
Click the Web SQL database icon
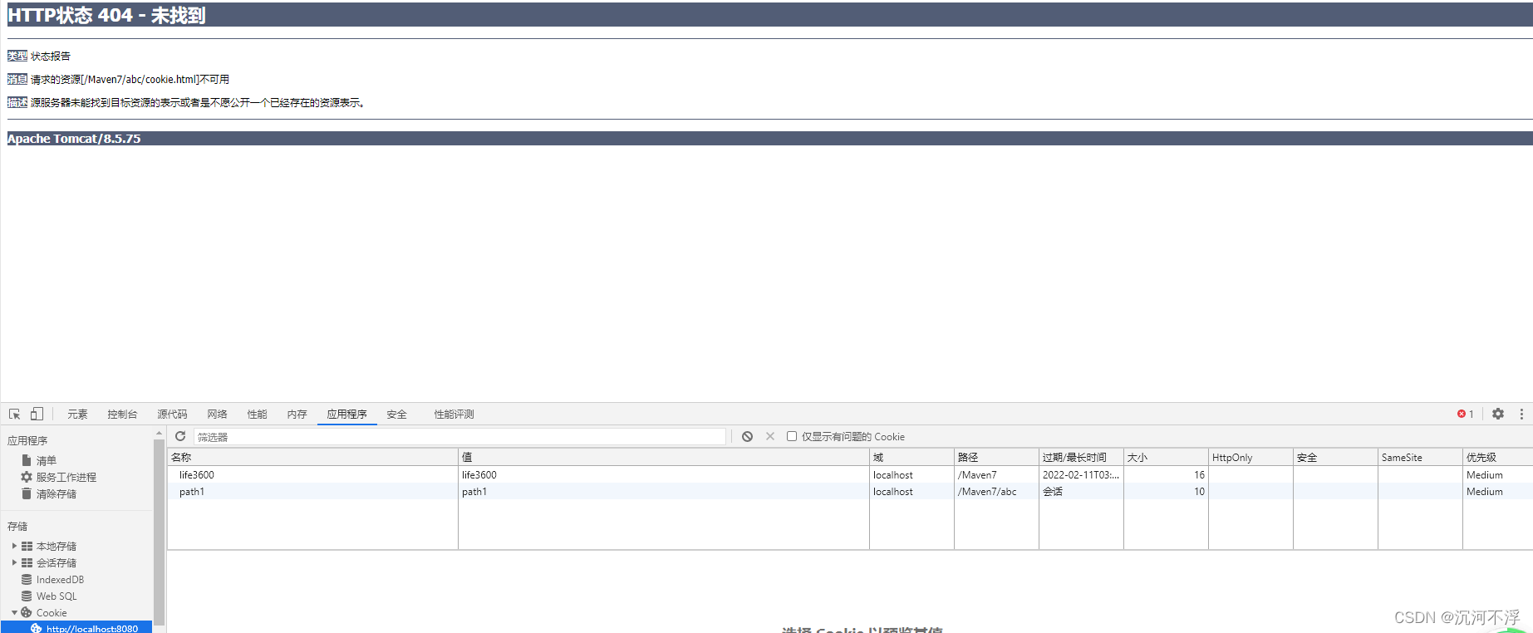coord(27,596)
